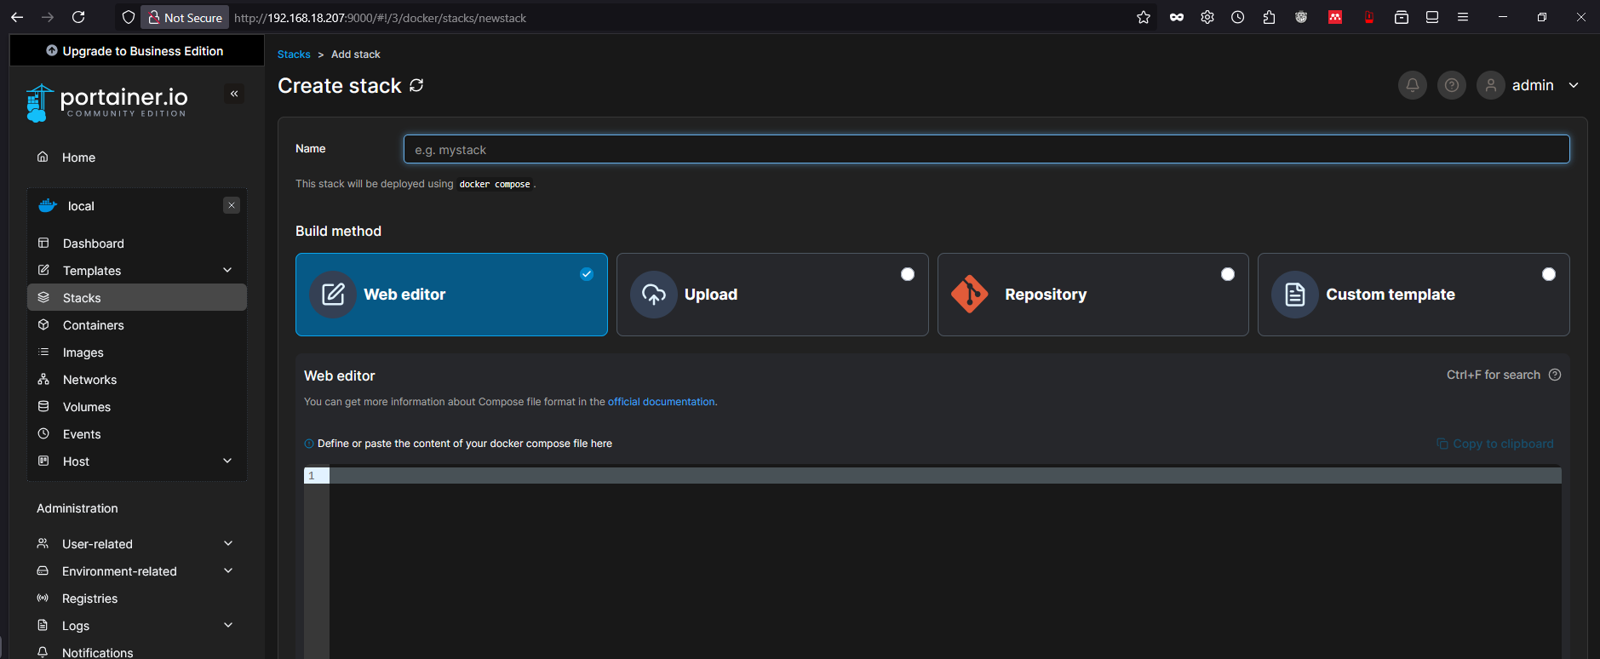The height and width of the screenshot is (659, 1600).
Task: Go to Images in the sidebar
Action: click(x=137, y=352)
